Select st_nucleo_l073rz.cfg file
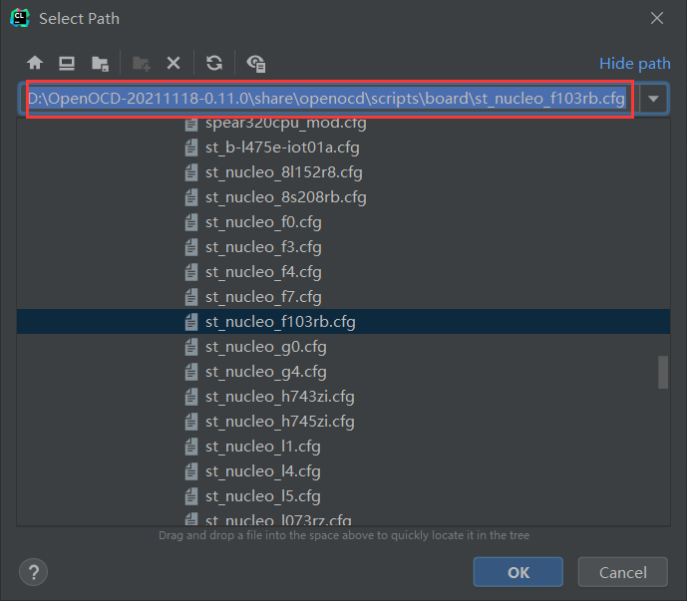This screenshot has height=601, width=687. (278, 519)
